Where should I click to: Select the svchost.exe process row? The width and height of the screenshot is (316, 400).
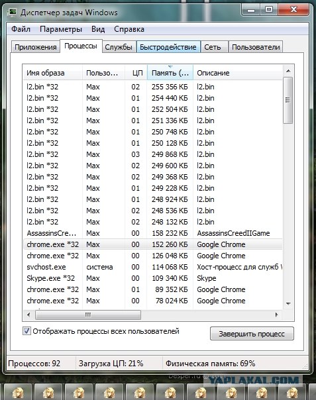pyautogui.click(x=152, y=267)
